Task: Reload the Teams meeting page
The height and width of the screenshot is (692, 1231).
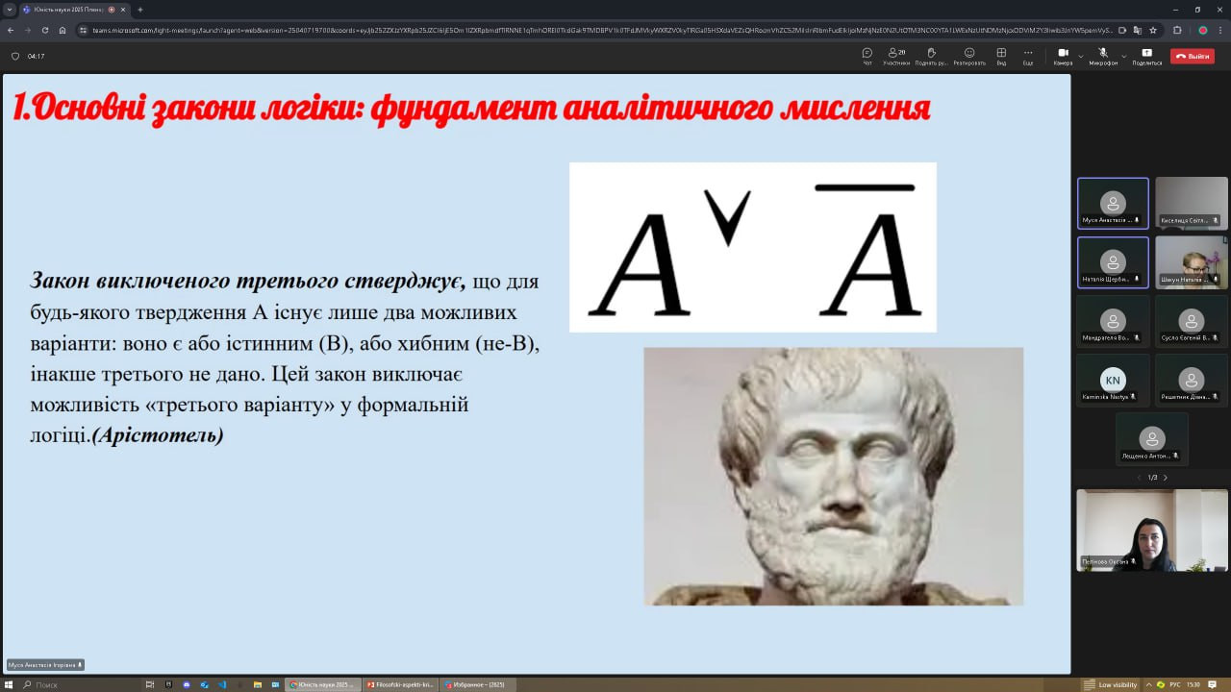Action: (45, 30)
